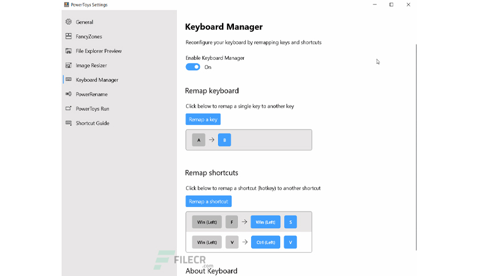Screen dimensions: 477x276
Task: Click the On label beside toggle
Action: coord(208,67)
